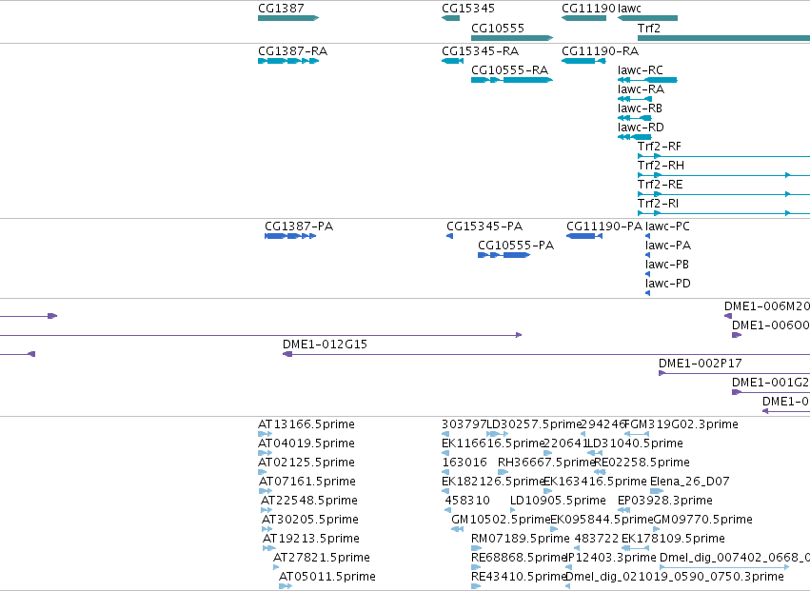The image size is (810, 591).
Task: Click the lawc-RC transcript label
Action: click(640, 70)
